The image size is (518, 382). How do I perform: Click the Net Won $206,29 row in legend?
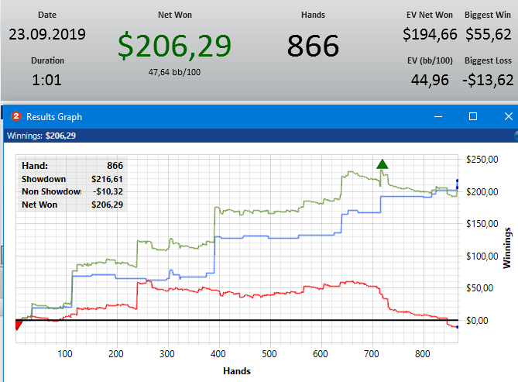click(x=72, y=205)
